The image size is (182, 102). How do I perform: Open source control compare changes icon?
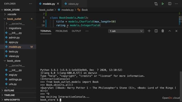point(156,4)
